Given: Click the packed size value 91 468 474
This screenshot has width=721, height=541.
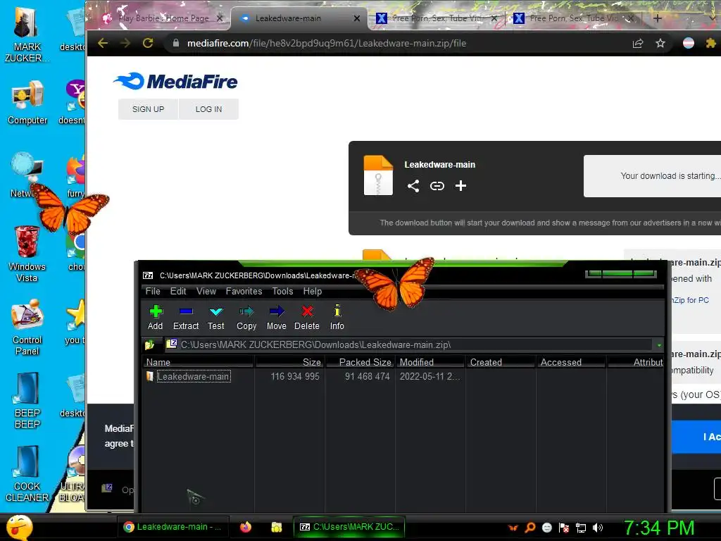Looking at the screenshot, I should (367, 376).
